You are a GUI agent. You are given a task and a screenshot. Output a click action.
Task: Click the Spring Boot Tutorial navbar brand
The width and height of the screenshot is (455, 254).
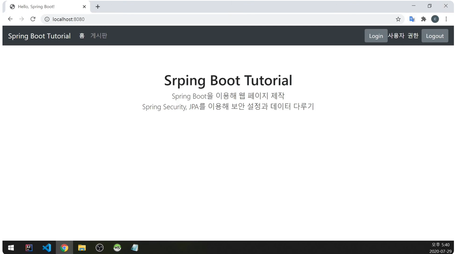[39, 36]
